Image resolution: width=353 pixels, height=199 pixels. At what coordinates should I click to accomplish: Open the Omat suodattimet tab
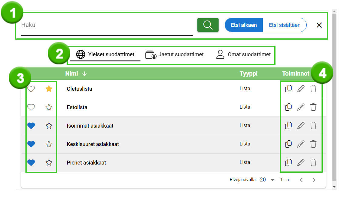243,55
